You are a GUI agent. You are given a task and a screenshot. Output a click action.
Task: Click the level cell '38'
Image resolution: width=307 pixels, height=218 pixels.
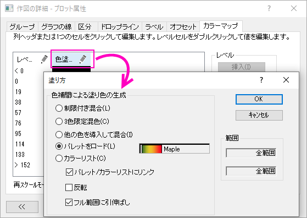click(x=18, y=102)
